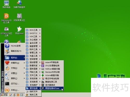
Task: Click the 加载网络组件 desktop icon
Action: pyautogui.click(x=19, y=4)
